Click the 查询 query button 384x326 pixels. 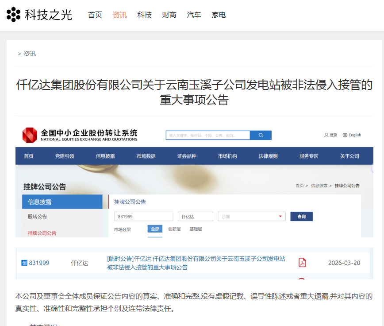tap(301, 217)
